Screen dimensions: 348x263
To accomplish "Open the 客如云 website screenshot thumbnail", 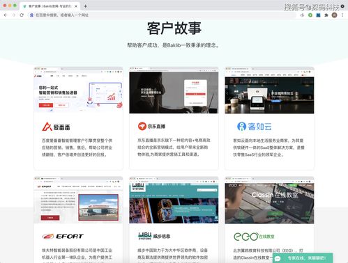I will click(269, 90).
